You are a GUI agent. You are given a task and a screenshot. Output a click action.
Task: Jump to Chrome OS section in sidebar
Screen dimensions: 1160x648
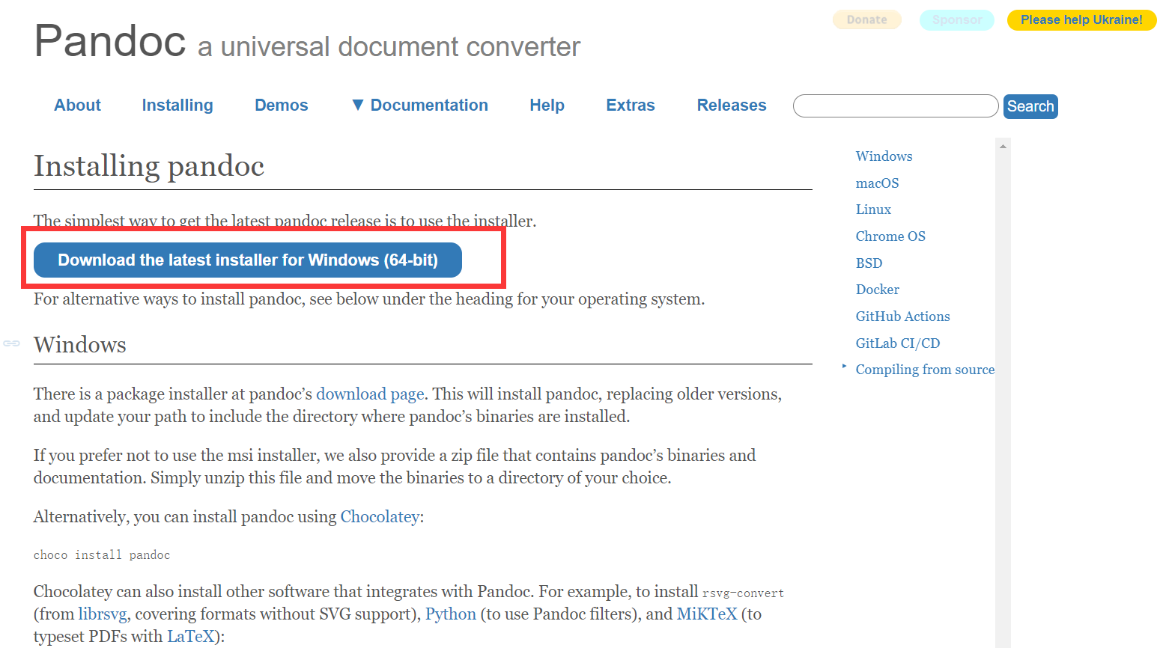coord(890,236)
